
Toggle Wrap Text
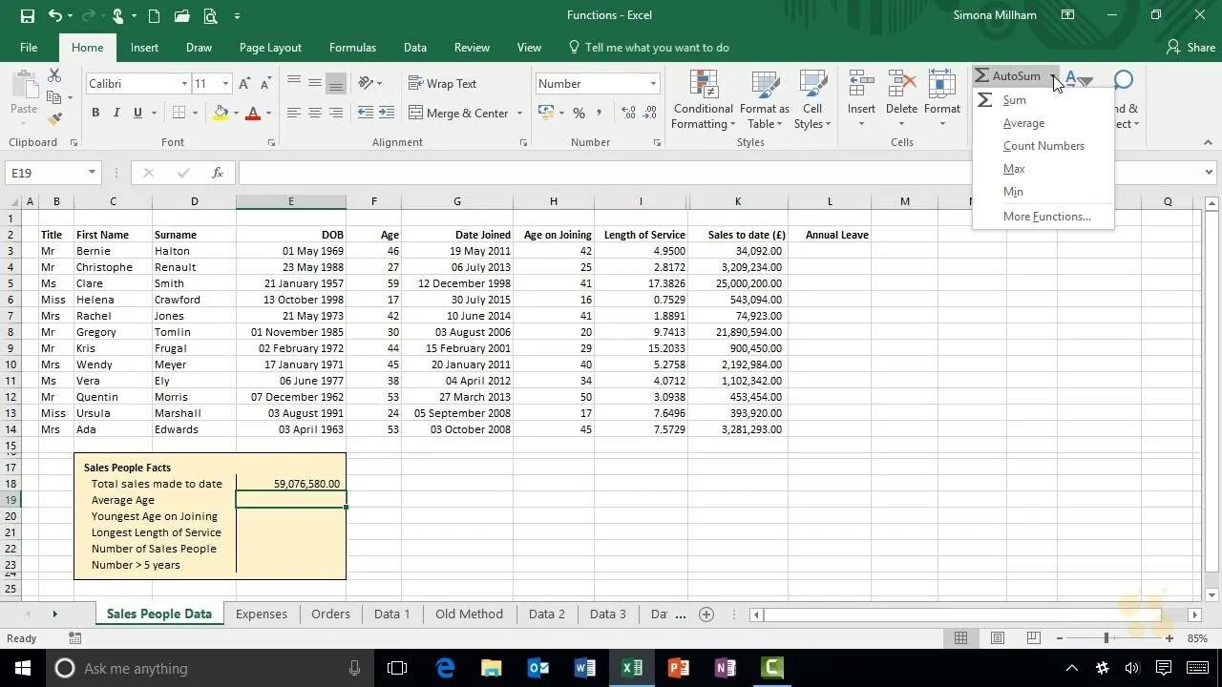pos(442,84)
